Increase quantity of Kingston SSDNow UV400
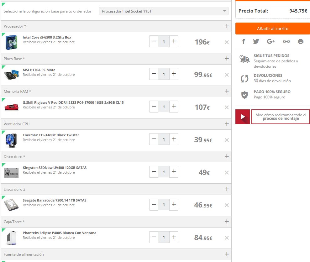310x262 pixels. pyautogui.click(x=174, y=172)
